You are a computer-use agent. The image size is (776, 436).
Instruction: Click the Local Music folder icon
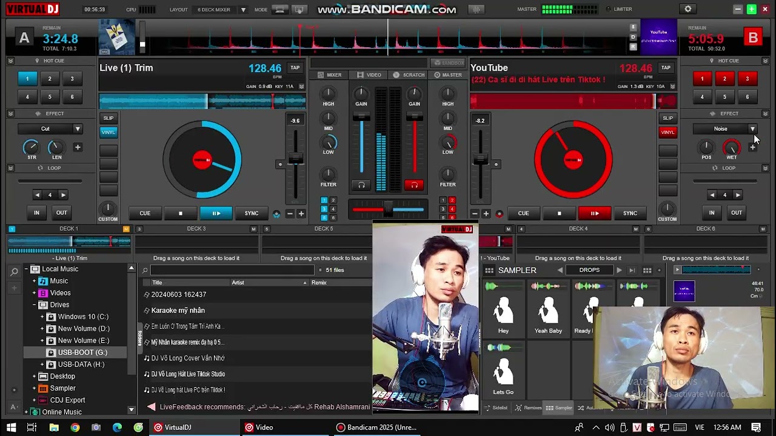click(35, 269)
